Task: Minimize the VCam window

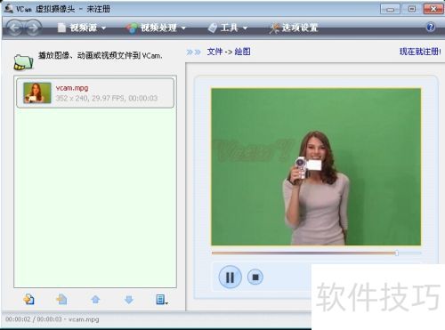Action: pyautogui.click(x=390, y=9)
